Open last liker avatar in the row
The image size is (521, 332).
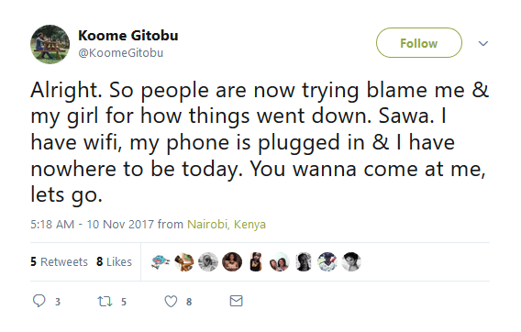pyautogui.click(x=351, y=262)
